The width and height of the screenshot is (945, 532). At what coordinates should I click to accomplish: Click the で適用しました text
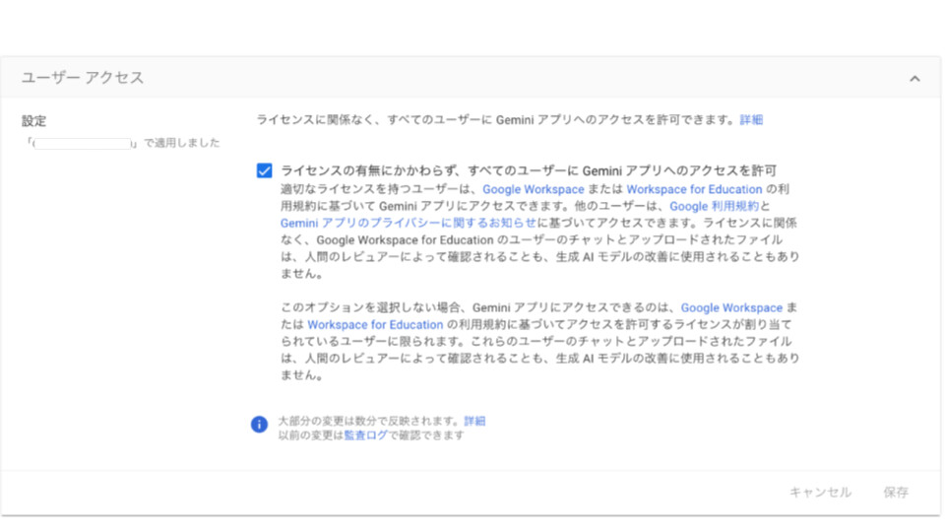(x=181, y=143)
